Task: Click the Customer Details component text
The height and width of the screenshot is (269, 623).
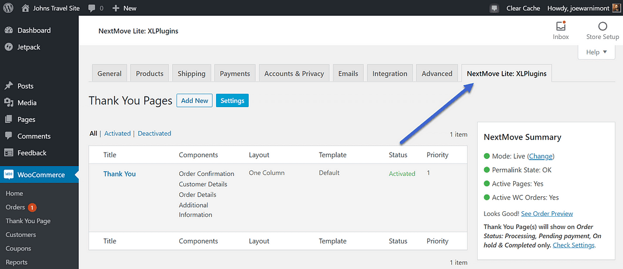Action: point(203,184)
